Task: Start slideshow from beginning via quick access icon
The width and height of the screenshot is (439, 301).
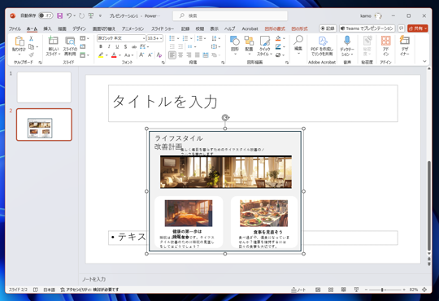Action: [91, 15]
